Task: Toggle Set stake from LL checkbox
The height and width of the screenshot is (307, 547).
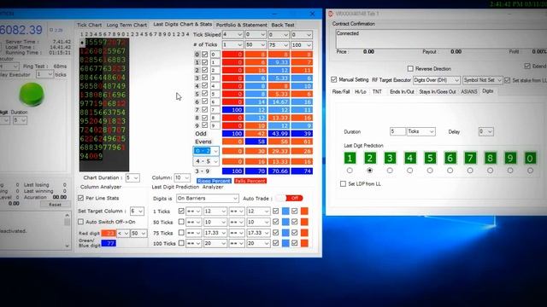Action: (x=507, y=80)
